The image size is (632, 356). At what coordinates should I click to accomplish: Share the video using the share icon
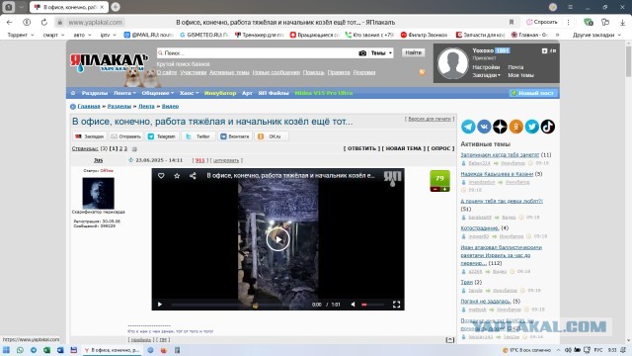193,176
